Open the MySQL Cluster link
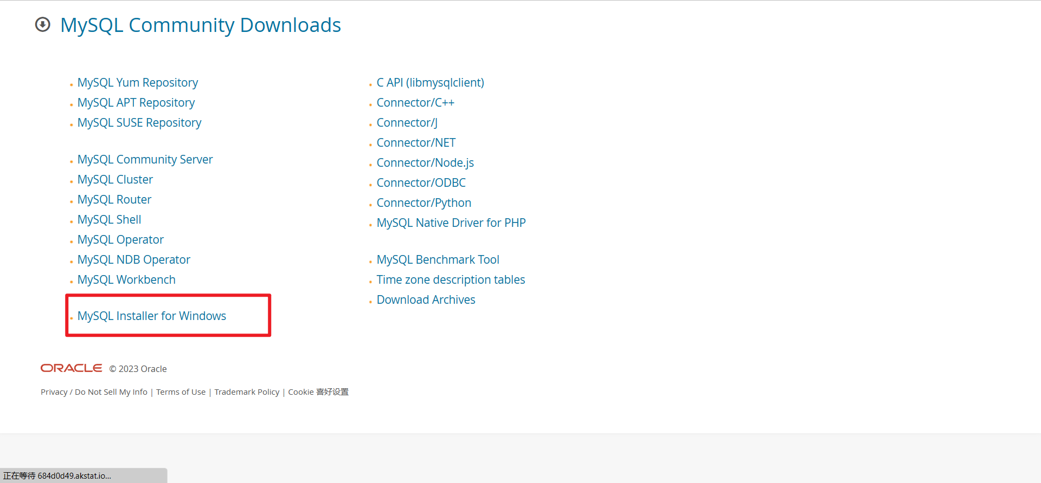The height and width of the screenshot is (483, 1041). (115, 180)
